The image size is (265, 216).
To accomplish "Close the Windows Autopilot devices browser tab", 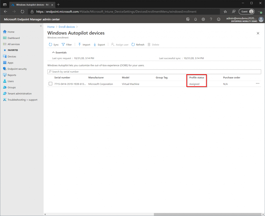I will coord(52,5).
